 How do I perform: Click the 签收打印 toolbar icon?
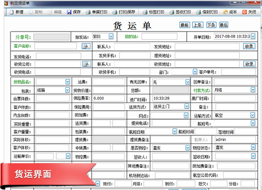172,12
